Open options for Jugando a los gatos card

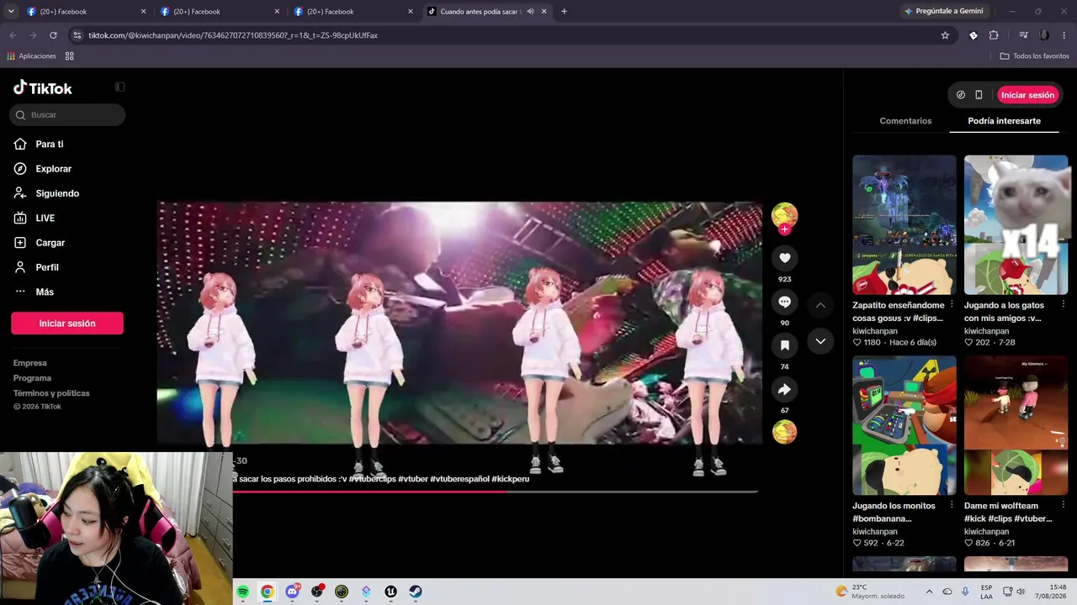[1064, 305]
